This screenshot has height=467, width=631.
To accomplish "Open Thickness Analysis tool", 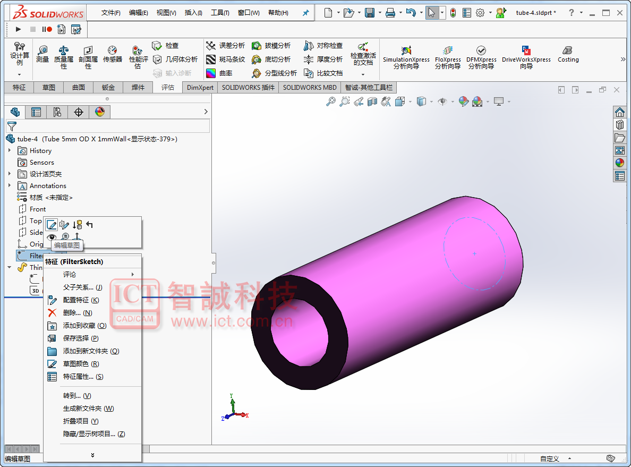I will 323,59.
